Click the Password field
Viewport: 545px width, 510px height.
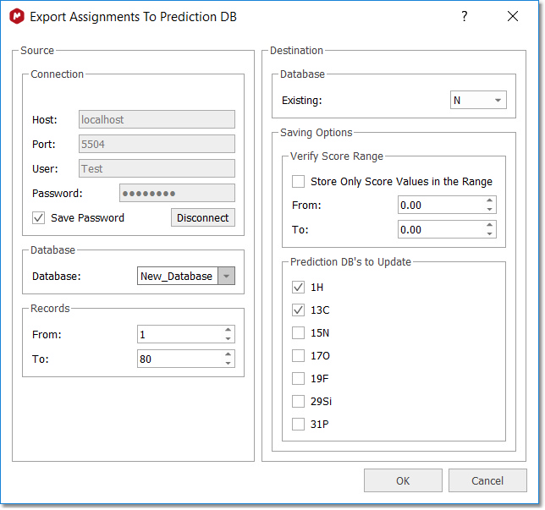pos(177,193)
